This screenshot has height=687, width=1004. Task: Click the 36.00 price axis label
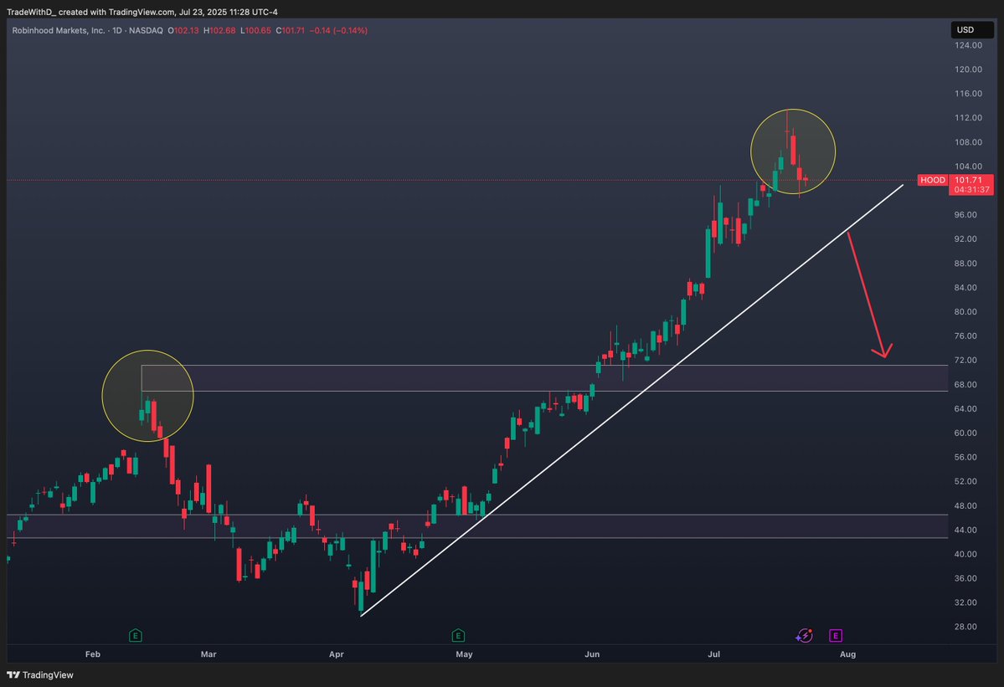pos(965,578)
